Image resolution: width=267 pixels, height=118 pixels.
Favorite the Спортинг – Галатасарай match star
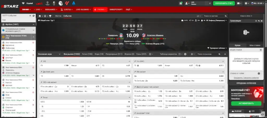[x=33, y=105]
